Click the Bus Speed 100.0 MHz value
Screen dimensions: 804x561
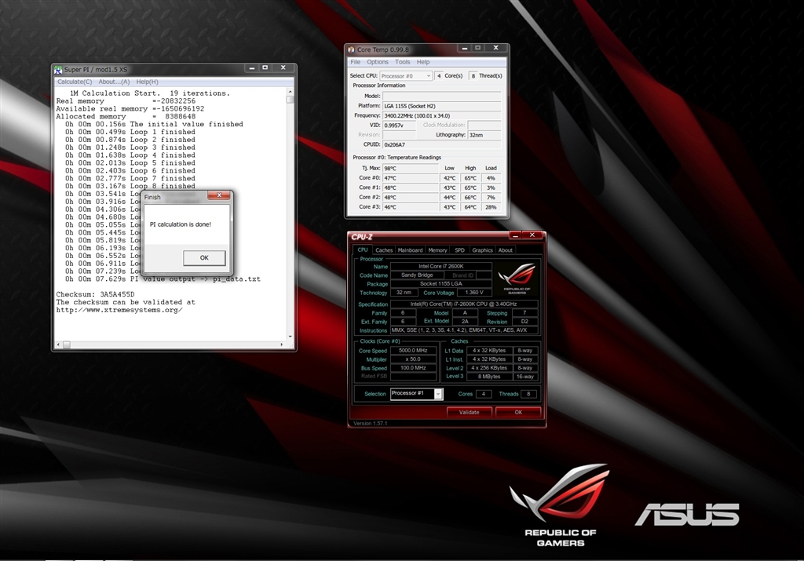tap(413, 368)
